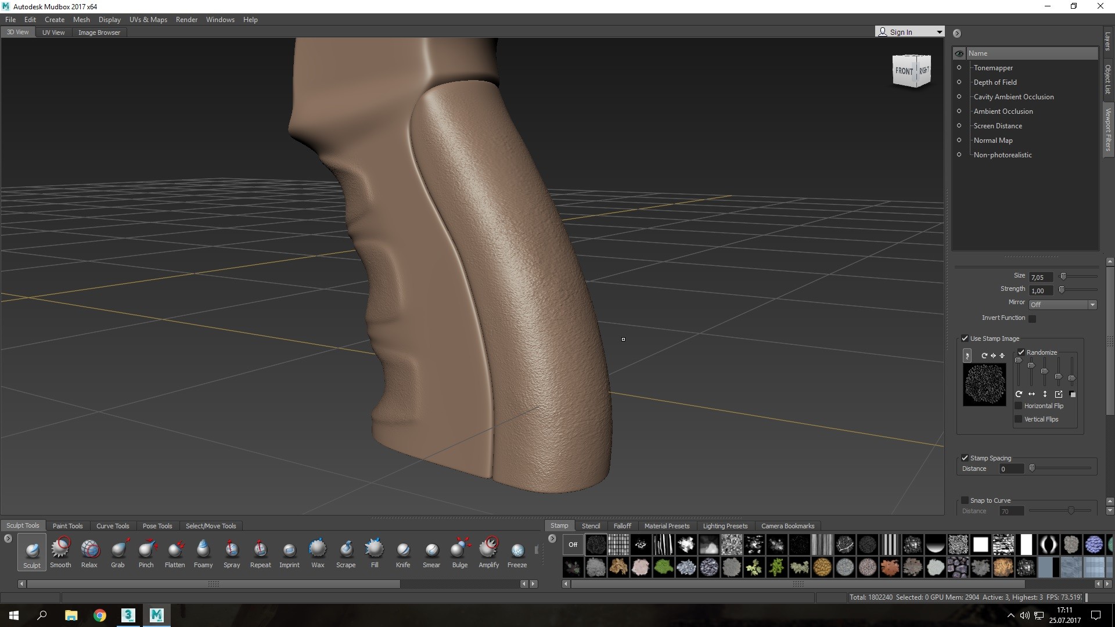Select the Bulge tool
This screenshot has width=1115, height=627.
pyautogui.click(x=460, y=552)
